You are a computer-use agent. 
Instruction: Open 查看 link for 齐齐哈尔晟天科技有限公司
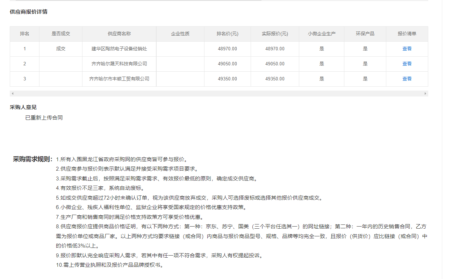[x=407, y=64]
